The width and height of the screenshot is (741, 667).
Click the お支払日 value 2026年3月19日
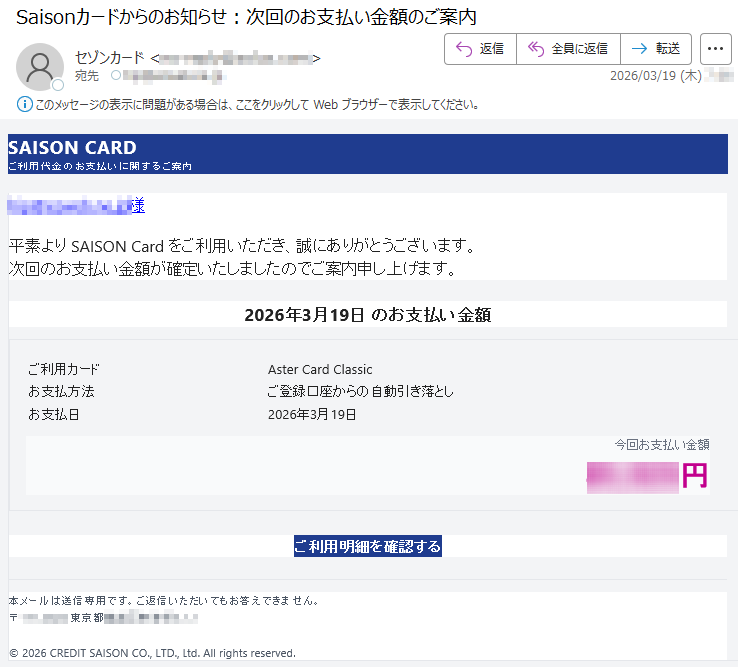click(312, 415)
